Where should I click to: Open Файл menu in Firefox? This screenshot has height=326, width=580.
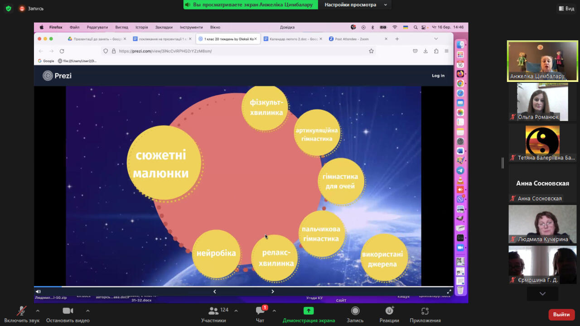tap(74, 27)
